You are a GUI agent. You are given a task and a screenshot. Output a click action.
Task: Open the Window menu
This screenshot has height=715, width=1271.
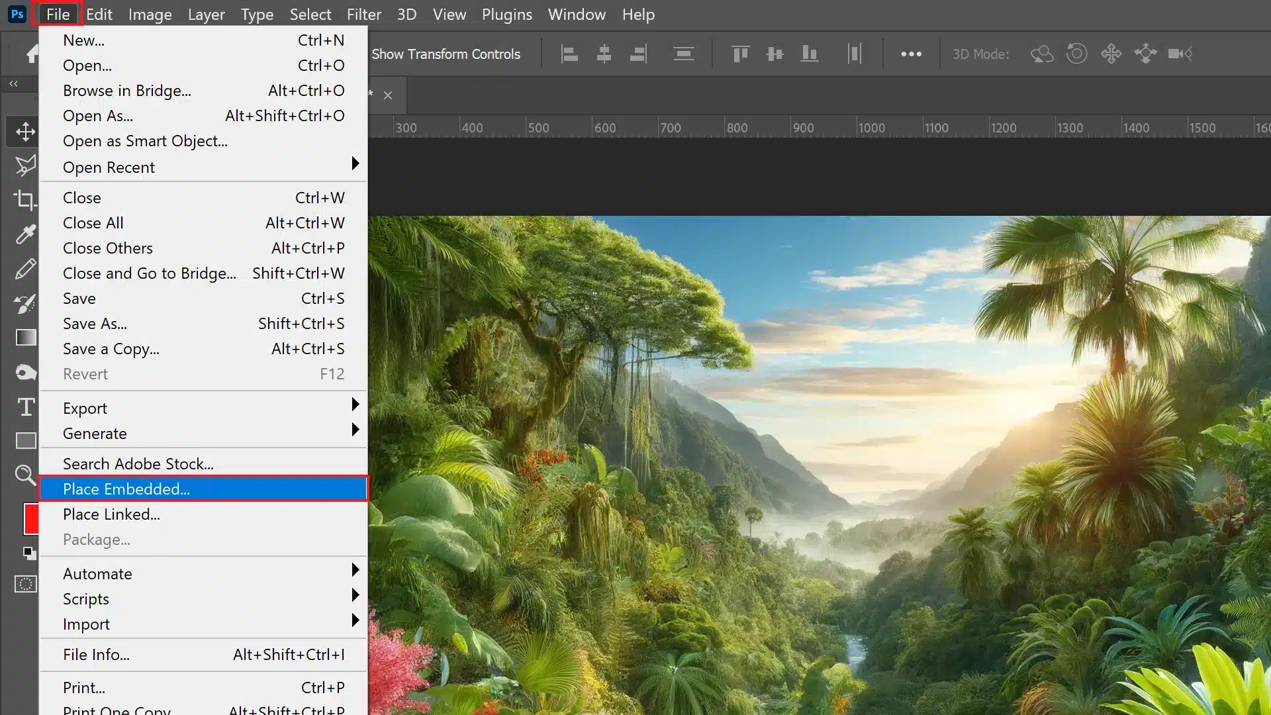tap(577, 14)
